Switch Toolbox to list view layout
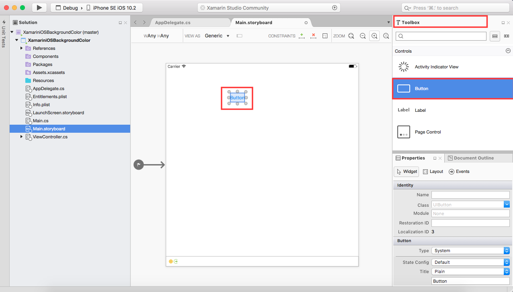Viewport: 513px width, 292px height. tap(495, 36)
